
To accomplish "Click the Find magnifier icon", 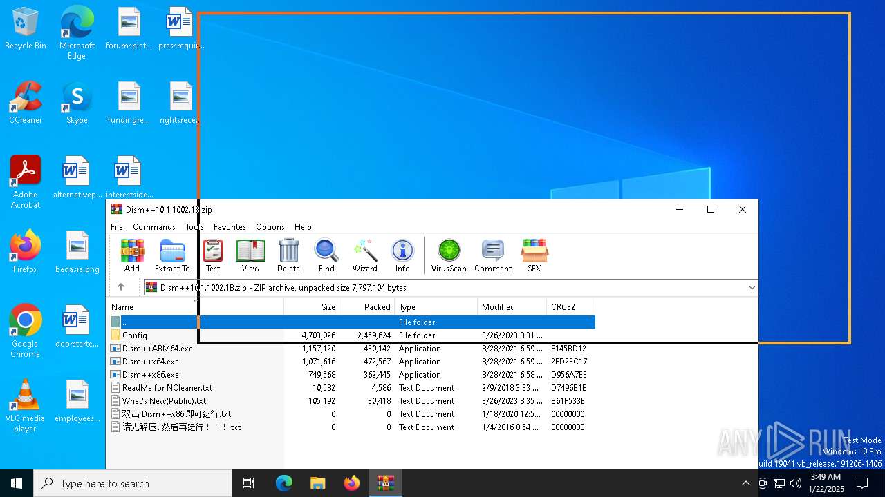I will tap(326, 255).
